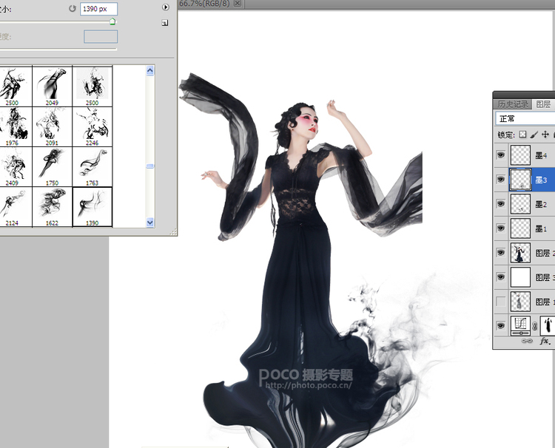Hide the 墨3 layer
555x448 pixels.
(500, 179)
